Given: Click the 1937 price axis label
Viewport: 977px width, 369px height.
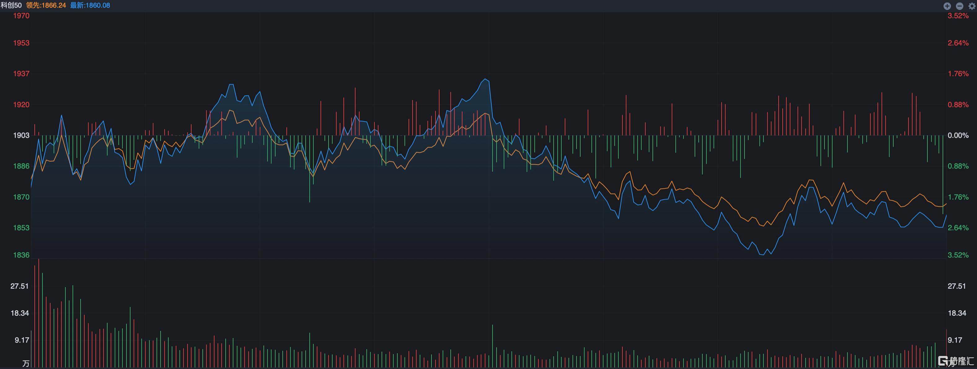Looking at the screenshot, I should (x=21, y=73).
